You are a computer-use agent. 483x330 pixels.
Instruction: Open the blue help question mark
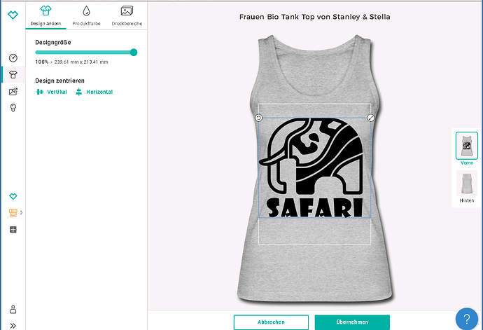click(x=467, y=319)
